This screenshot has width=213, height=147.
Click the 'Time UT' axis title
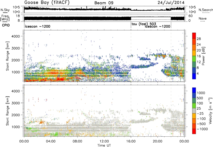click(x=104, y=145)
